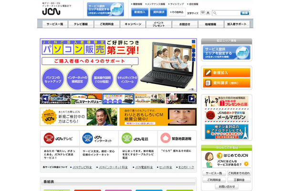Set font size to 大
Screen dimensions: 291x191
pos(208,12)
